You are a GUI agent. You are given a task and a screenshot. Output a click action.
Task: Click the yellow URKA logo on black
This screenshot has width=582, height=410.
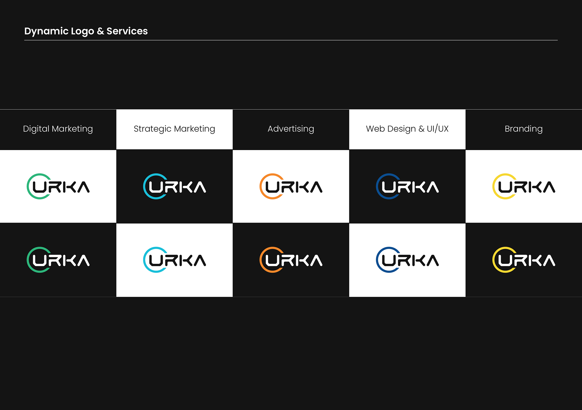pyautogui.click(x=524, y=260)
